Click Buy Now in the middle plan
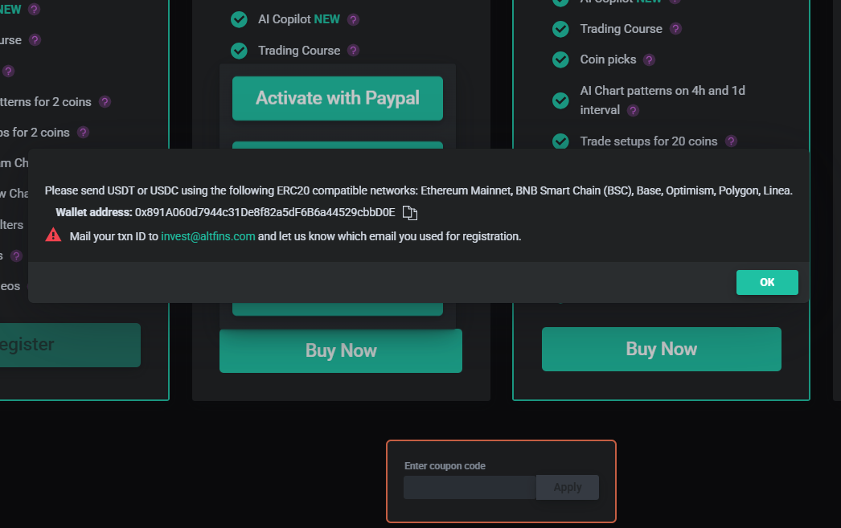 (341, 350)
